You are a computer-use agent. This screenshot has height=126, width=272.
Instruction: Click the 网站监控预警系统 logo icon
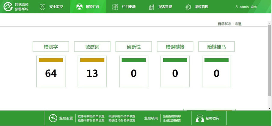pyautogui.click(x=8, y=7)
